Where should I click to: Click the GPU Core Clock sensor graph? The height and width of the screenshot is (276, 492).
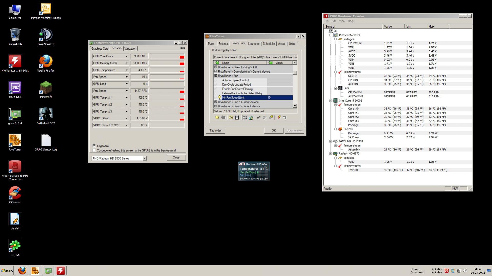click(x=167, y=56)
